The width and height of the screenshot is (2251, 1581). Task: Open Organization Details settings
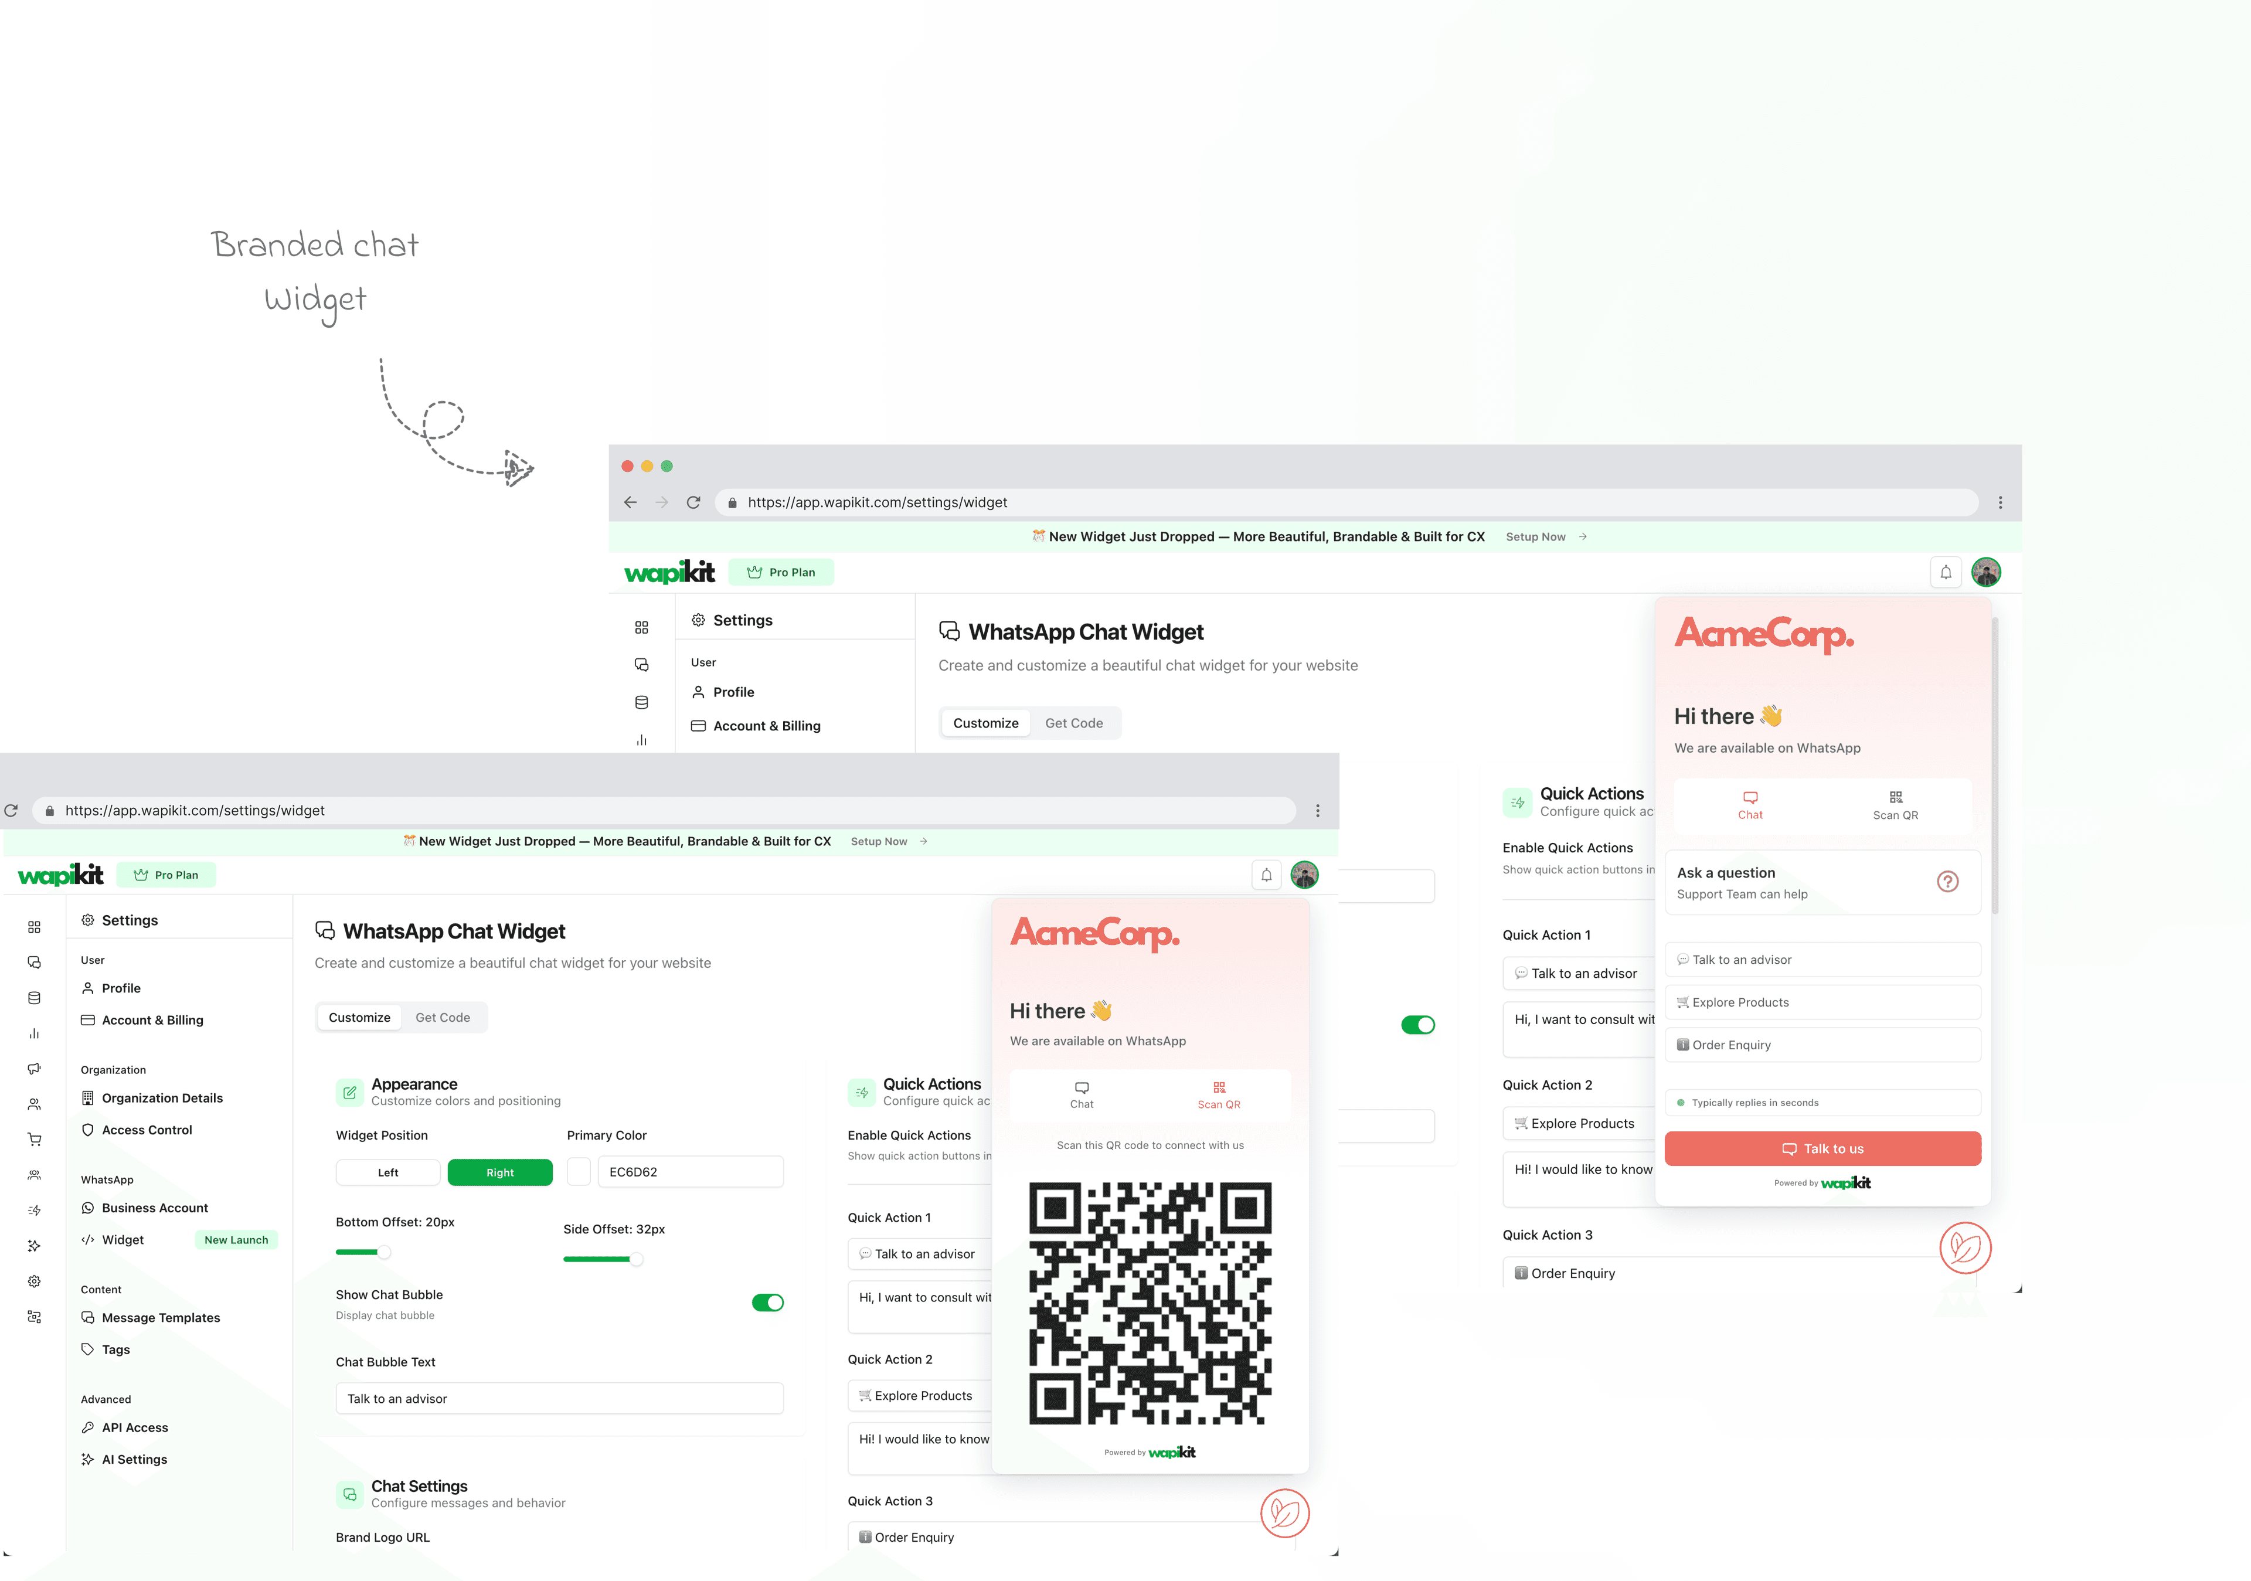(152, 1098)
